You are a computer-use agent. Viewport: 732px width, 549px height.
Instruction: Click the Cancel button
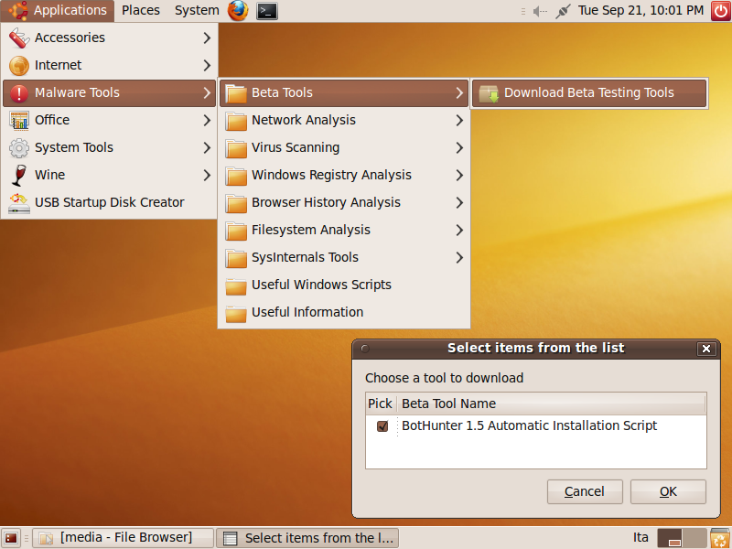[x=585, y=491]
